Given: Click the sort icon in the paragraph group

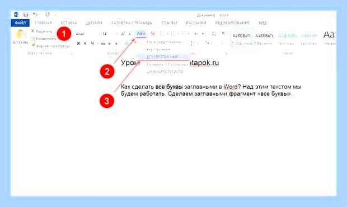Looking at the screenshot, I should coord(214,34).
